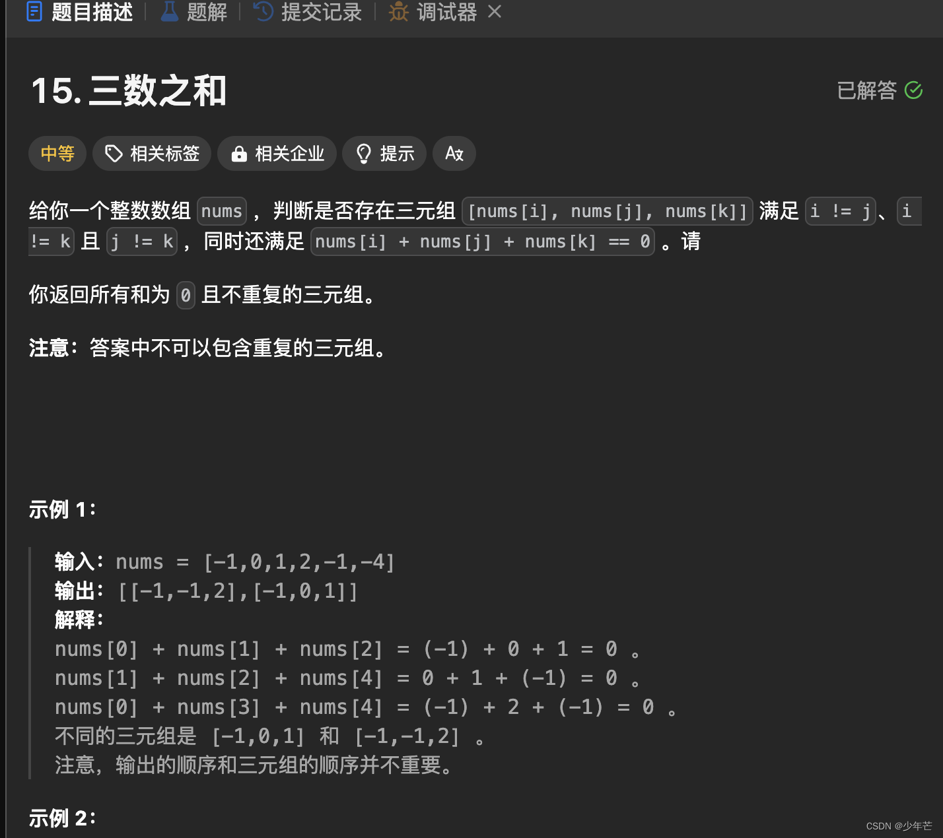Click the 中等 difficulty badge

[x=57, y=154]
